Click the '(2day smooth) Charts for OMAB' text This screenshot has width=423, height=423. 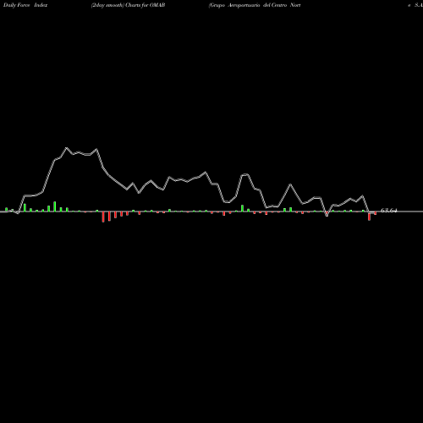pyautogui.click(x=128, y=5)
